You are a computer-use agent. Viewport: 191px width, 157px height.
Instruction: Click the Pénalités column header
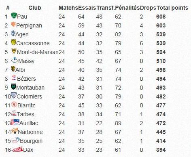point(127,8)
